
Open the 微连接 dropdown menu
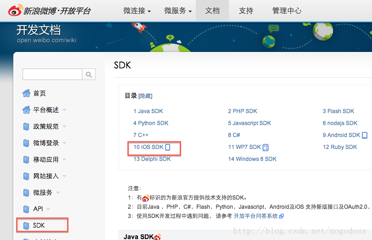tap(137, 11)
